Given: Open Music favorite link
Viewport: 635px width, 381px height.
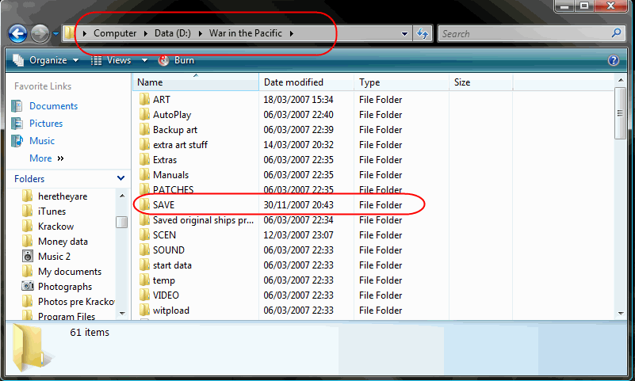Looking at the screenshot, I should click(42, 141).
